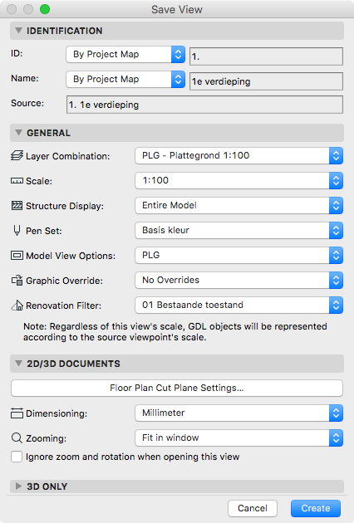This screenshot has height=523, width=354.
Task: Enable Ignore zoom and rotation checkbox
Action: (x=17, y=457)
